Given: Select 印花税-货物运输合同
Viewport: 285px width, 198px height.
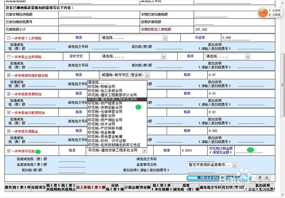Looking at the screenshot, I should (x=117, y=107).
